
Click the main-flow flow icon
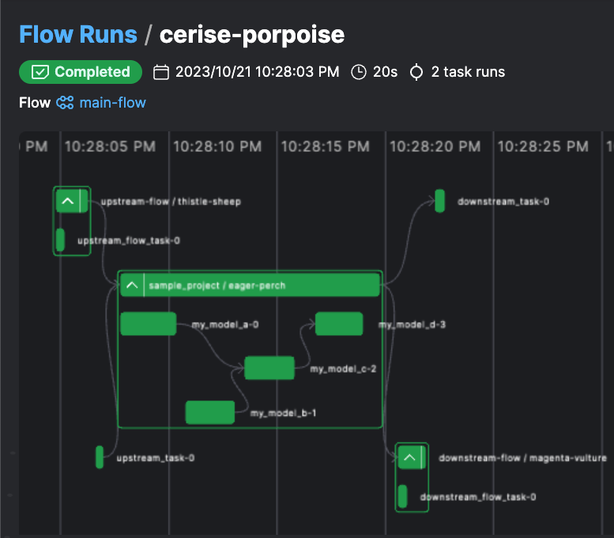pyautogui.click(x=65, y=103)
